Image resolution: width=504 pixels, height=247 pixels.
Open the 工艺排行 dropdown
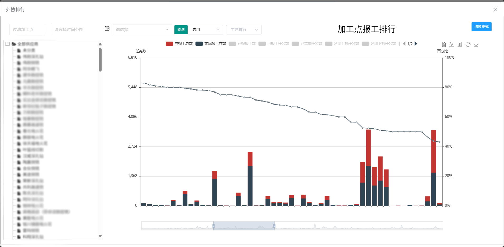coord(243,29)
